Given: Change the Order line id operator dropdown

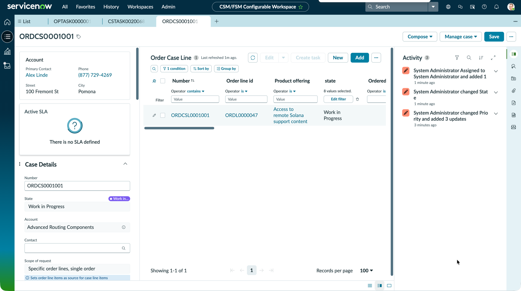Looking at the screenshot, I should 244,91.
